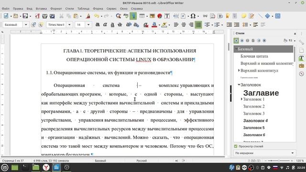Open the Файл menu
The width and height of the screenshot is (306, 172).
5,9
